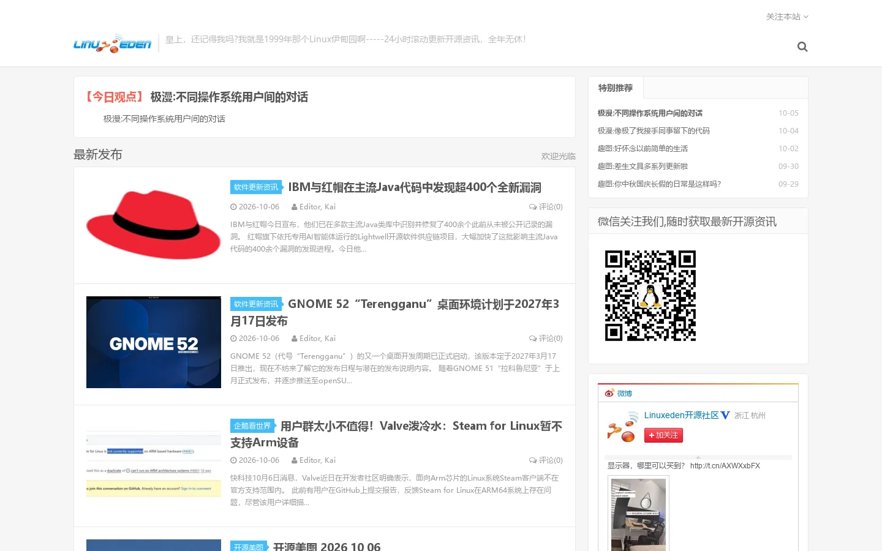Open the t.cn short link in Weibo post
Screen dimensions: 882x551
pos(725,466)
